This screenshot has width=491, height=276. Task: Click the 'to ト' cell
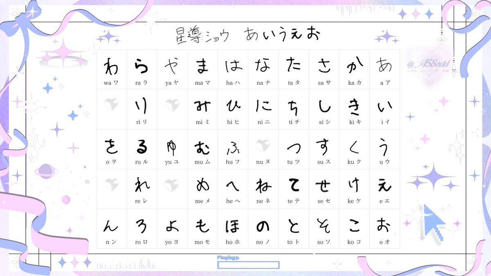294,229
